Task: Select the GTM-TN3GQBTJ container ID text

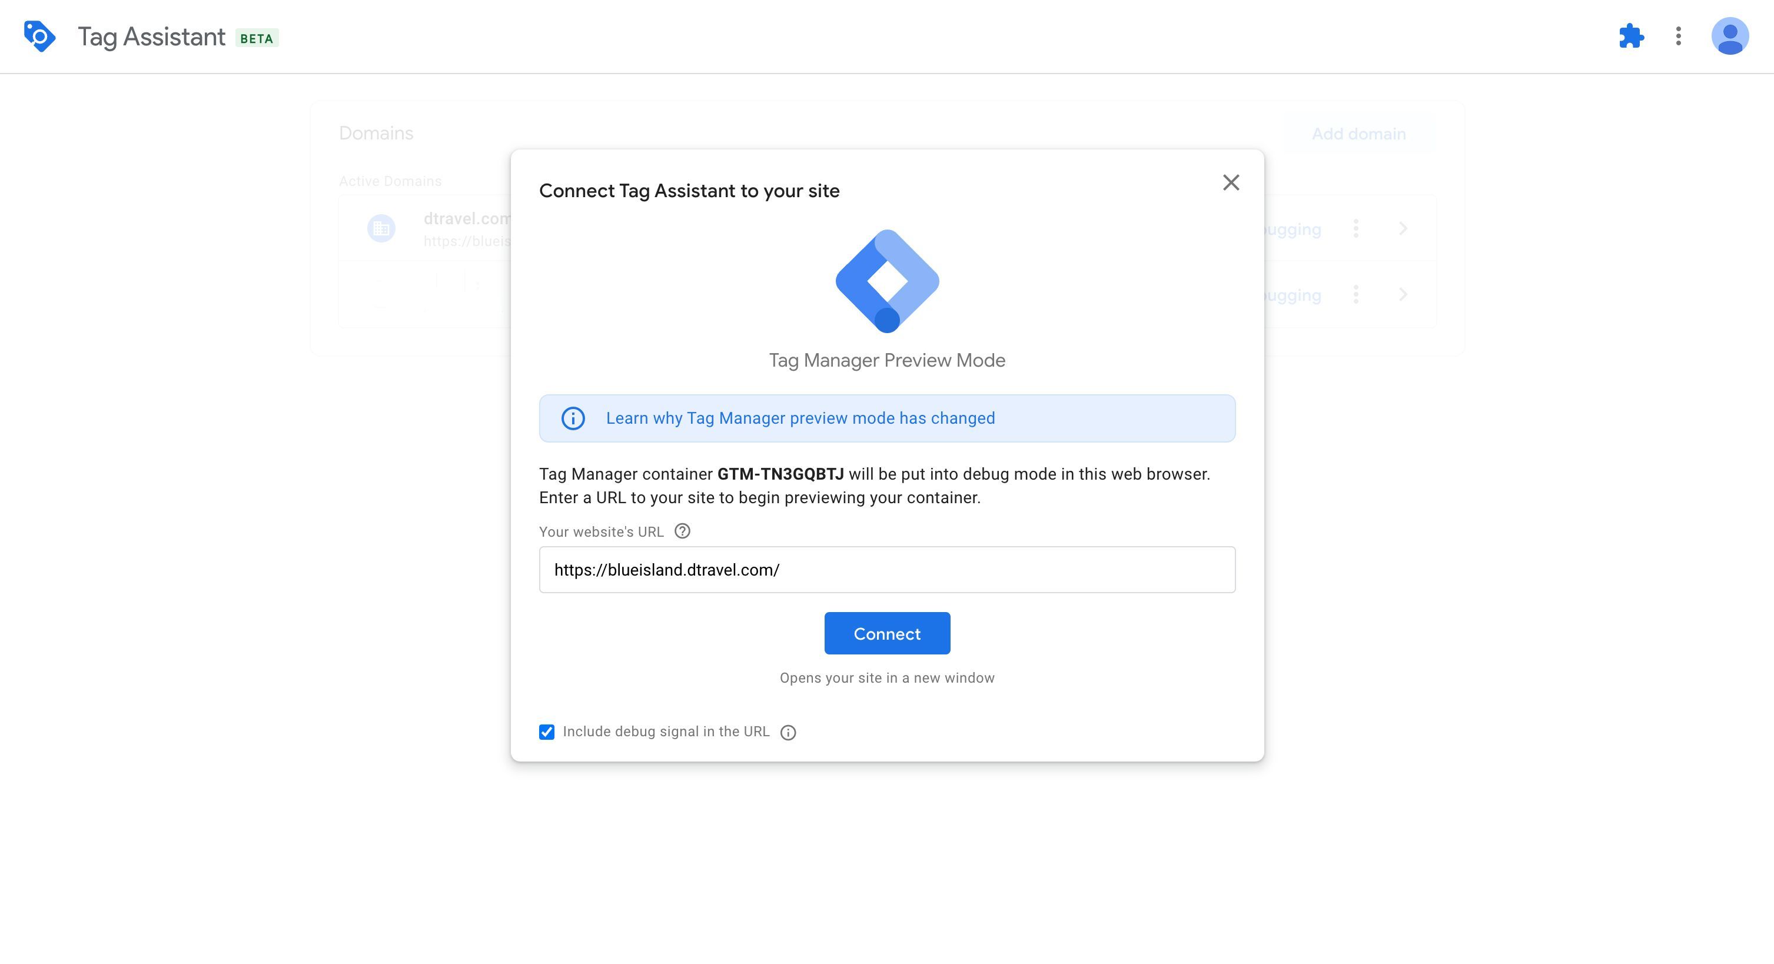Action: click(780, 474)
